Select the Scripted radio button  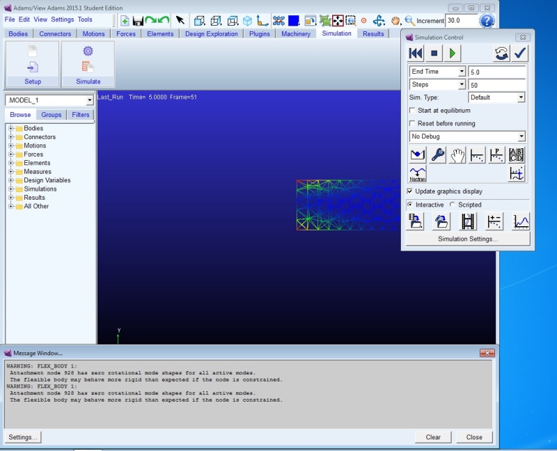click(x=452, y=205)
